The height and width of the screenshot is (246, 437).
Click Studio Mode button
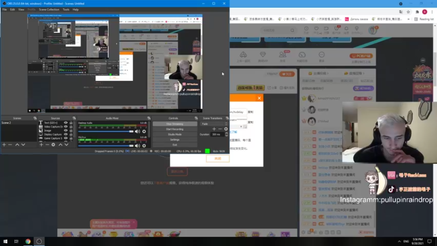tap(175, 134)
